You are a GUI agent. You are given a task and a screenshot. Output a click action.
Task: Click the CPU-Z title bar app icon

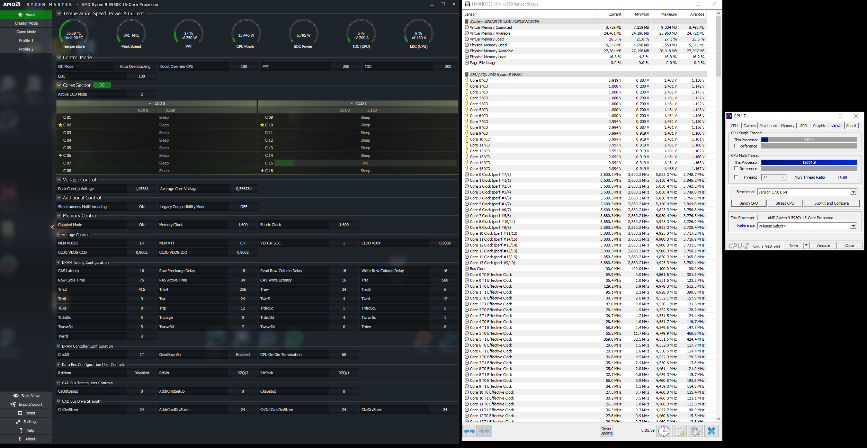click(729, 116)
